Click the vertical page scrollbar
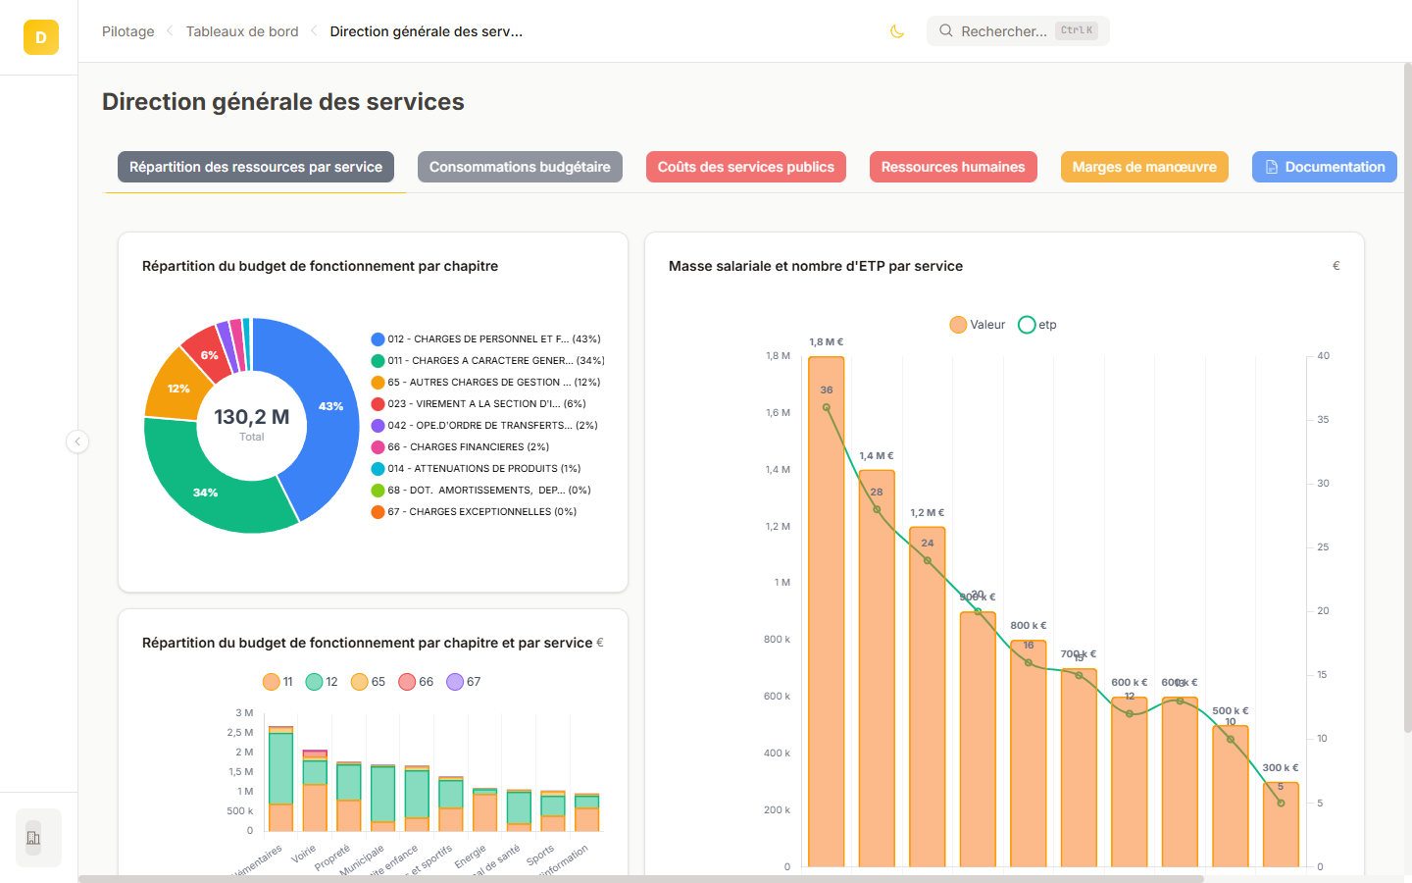 [x=1408, y=396]
